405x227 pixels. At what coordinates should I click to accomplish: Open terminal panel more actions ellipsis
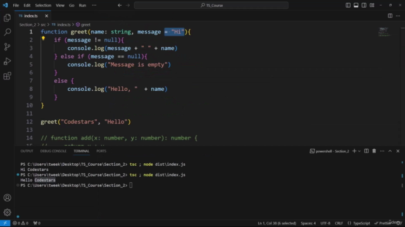pos(382,151)
